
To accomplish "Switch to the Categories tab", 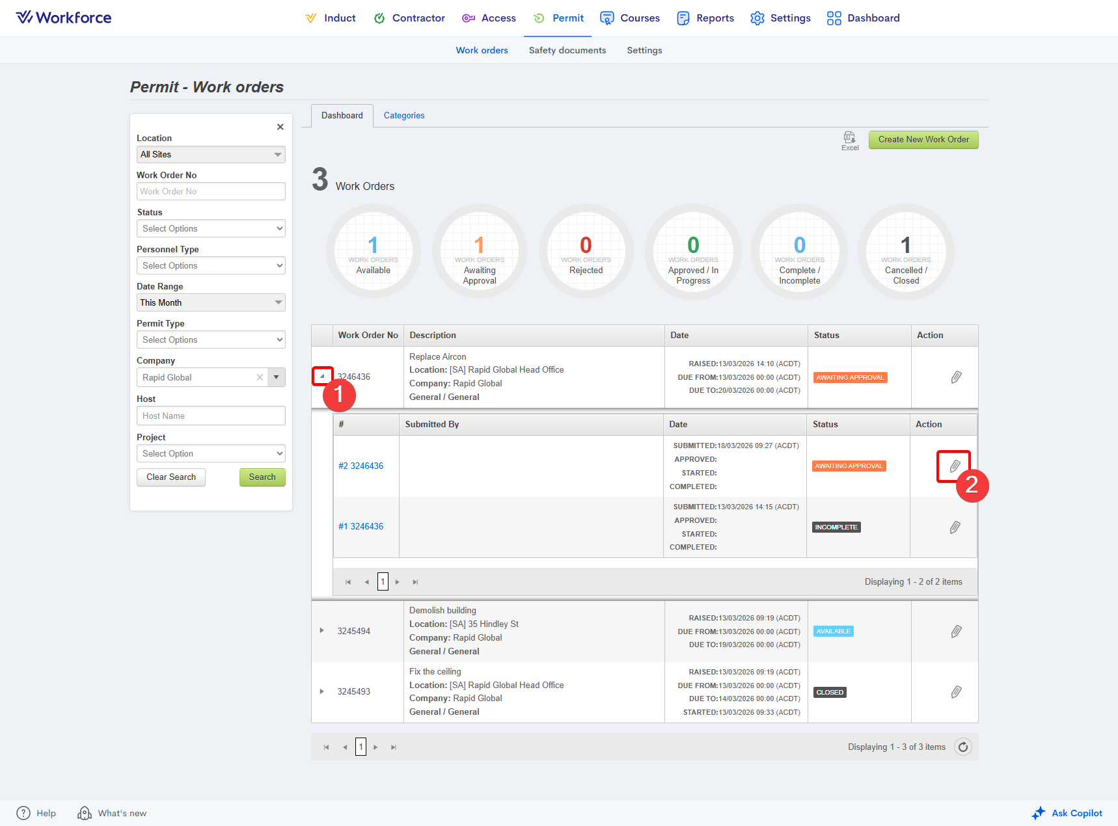I will click(x=403, y=115).
